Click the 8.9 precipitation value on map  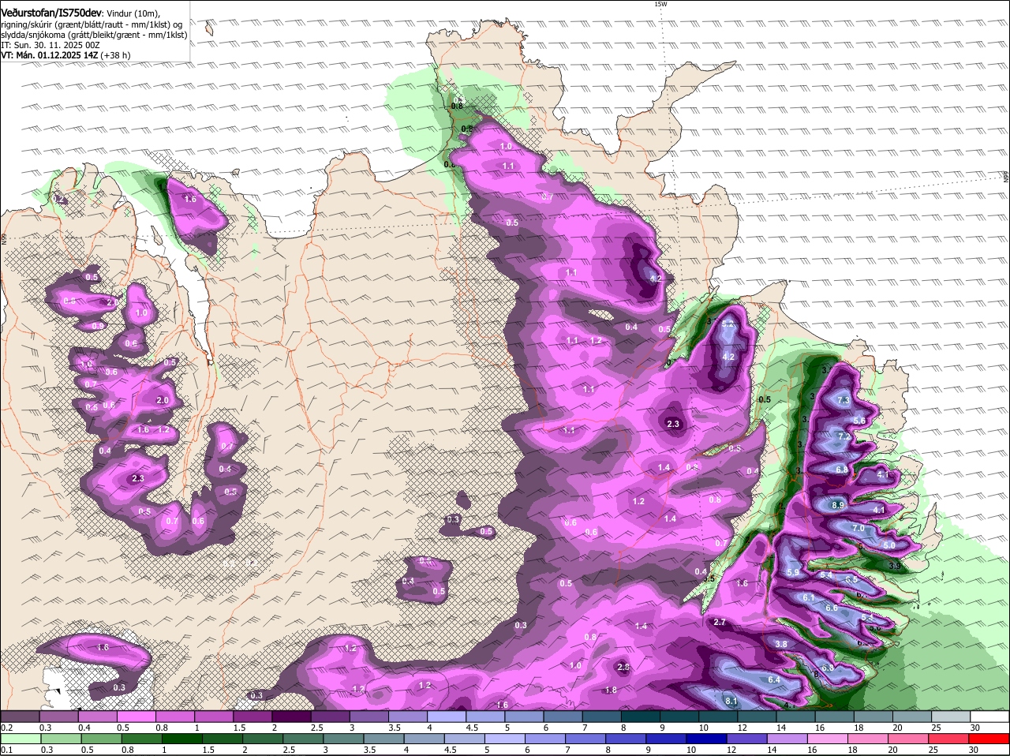tap(838, 505)
